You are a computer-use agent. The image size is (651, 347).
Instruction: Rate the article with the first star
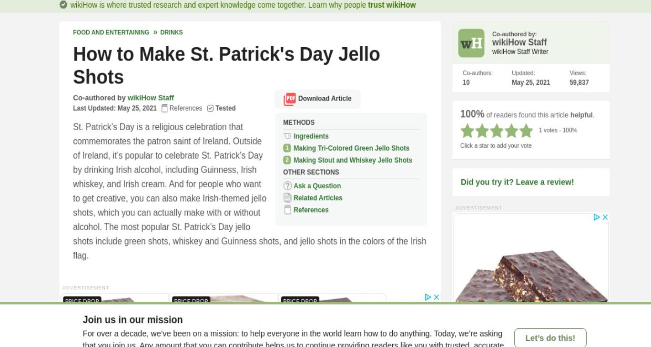click(468, 131)
